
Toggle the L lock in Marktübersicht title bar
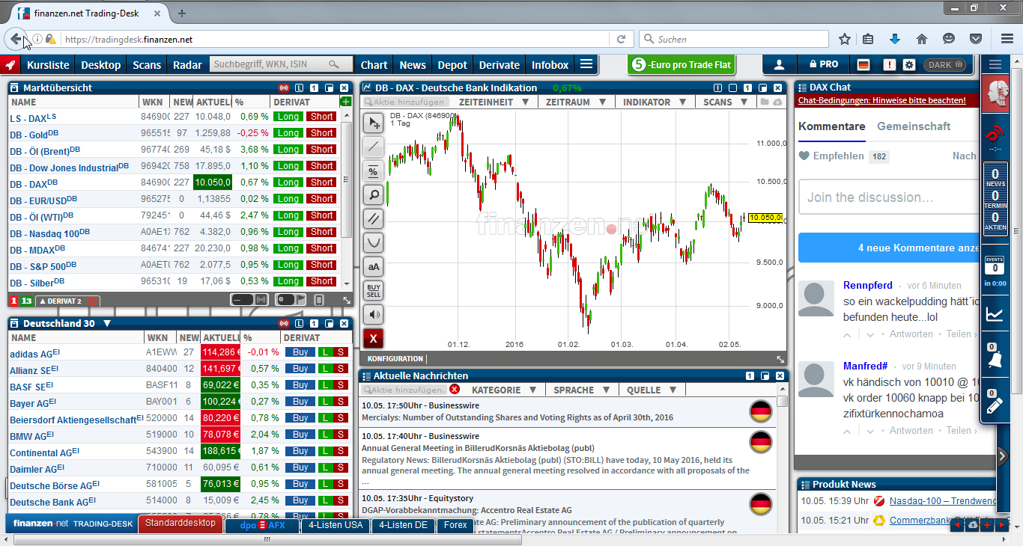pyautogui.click(x=300, y=88)
